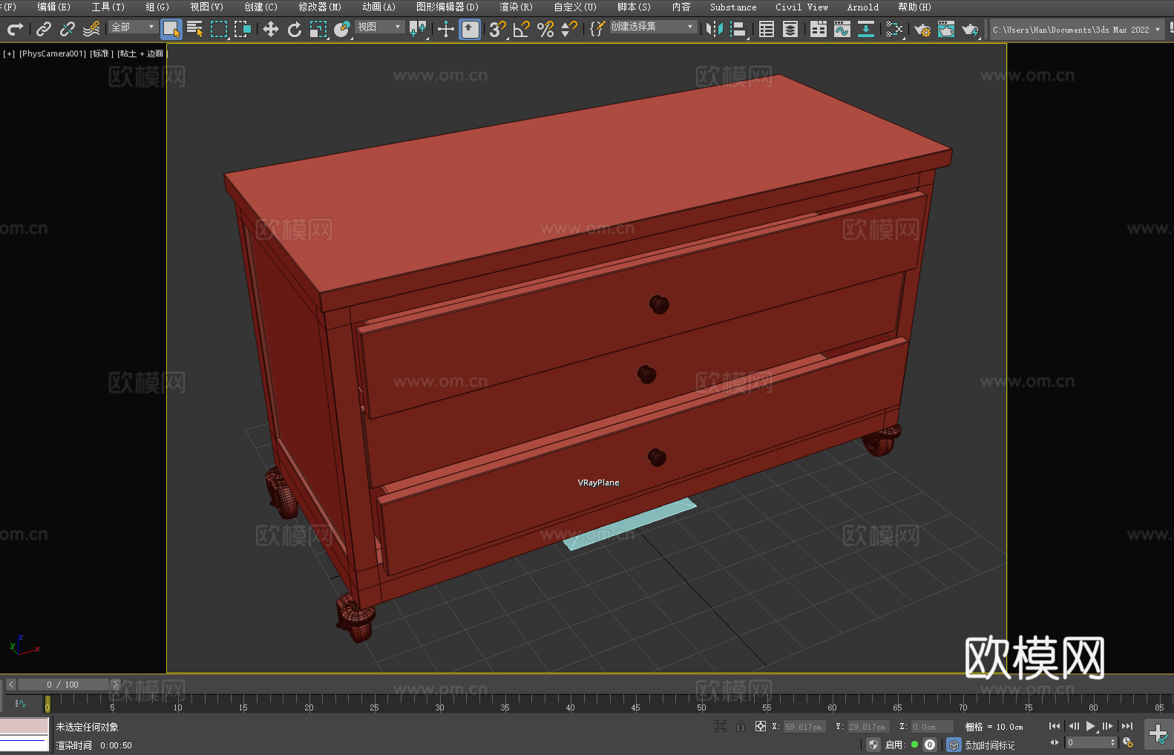Screen dimensions: 1174x755
Task: Open Render Setup teapot-gear icon
Action: click(922, 29)
